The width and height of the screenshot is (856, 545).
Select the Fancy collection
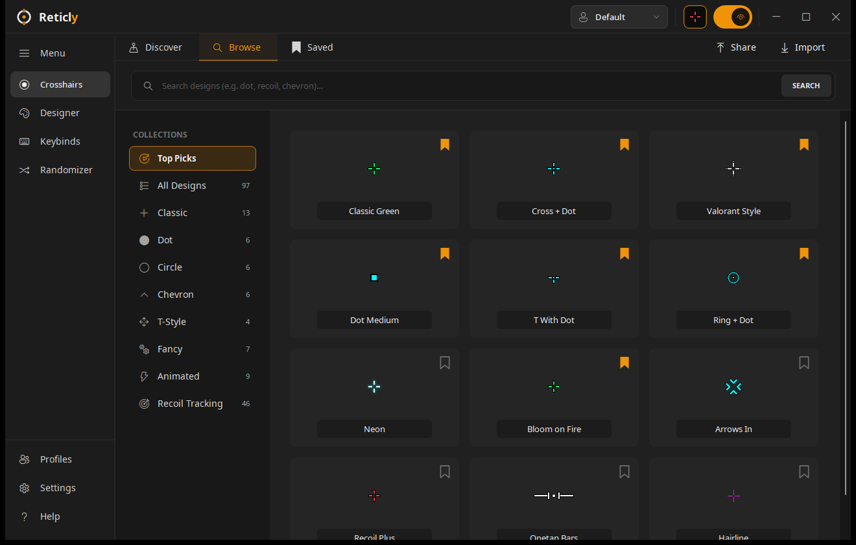193,349
